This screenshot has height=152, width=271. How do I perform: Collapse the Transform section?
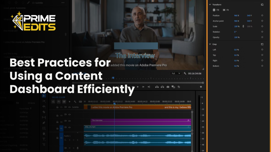click(x=210, y=5)
